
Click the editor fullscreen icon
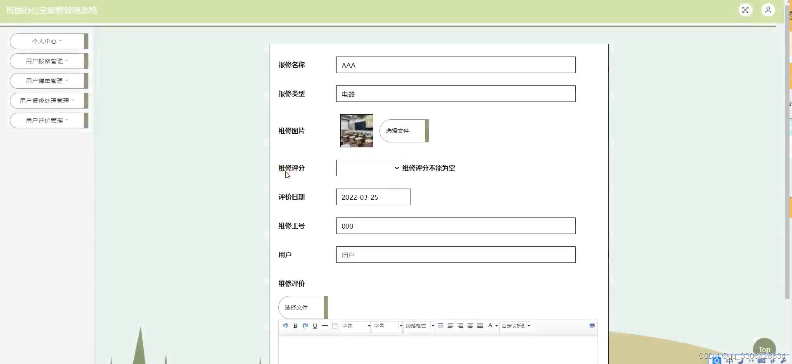click(x=592, y=326)
